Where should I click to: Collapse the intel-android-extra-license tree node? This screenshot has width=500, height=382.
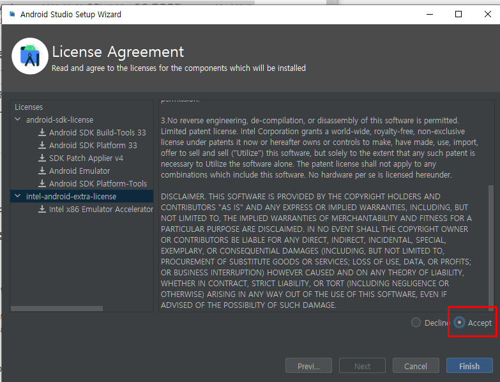18,195
